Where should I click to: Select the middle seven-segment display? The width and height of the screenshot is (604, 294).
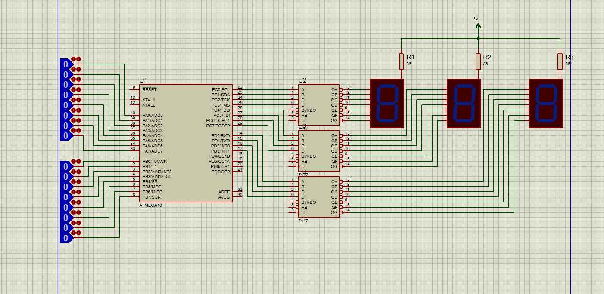click(x=464, y=103)
